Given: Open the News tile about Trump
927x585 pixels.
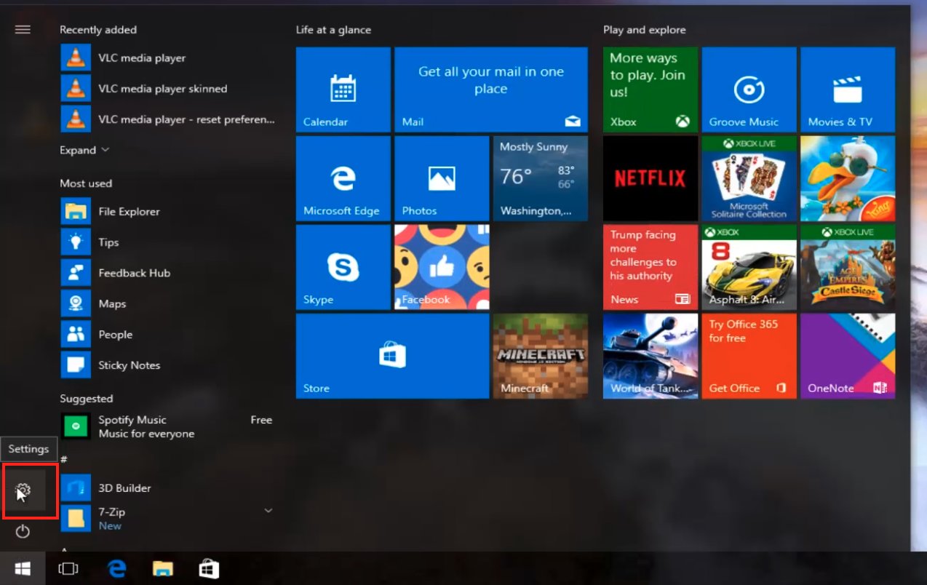Looking at the screenshot, I should pyautogui.click(x=651, y=267).
